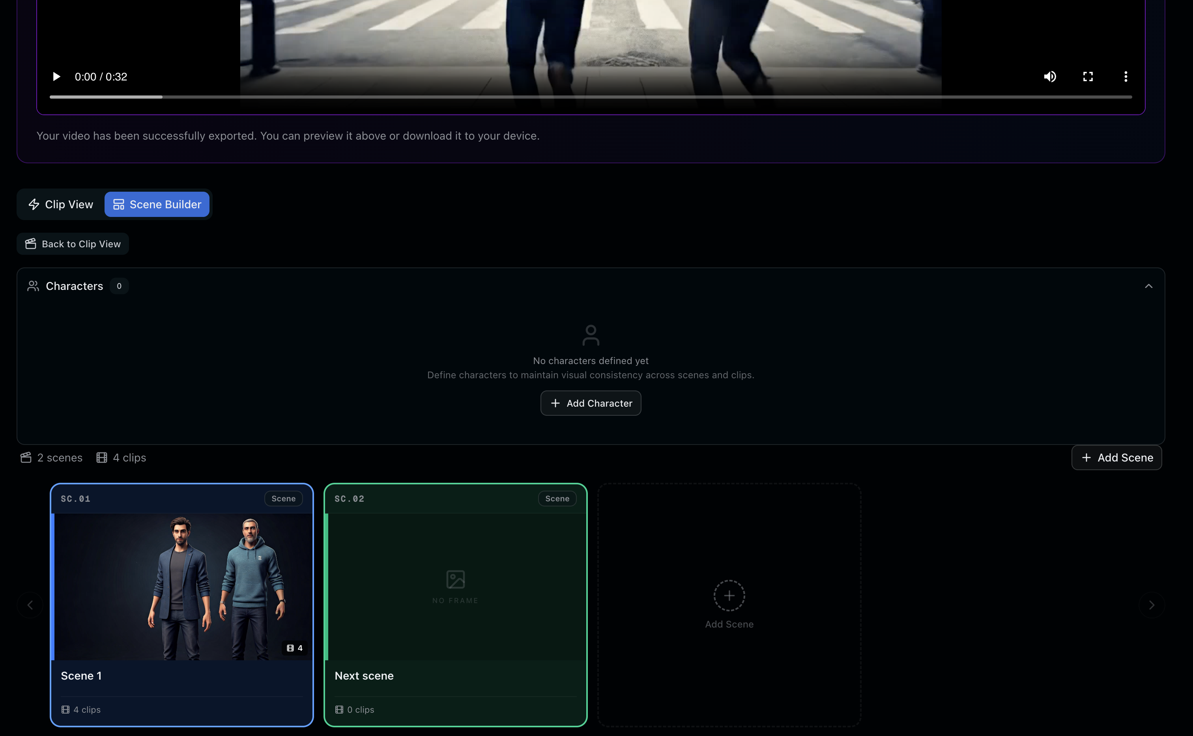Click the export success message text
The width and height of the screenshot is (1193, 736).
(288, 136)
